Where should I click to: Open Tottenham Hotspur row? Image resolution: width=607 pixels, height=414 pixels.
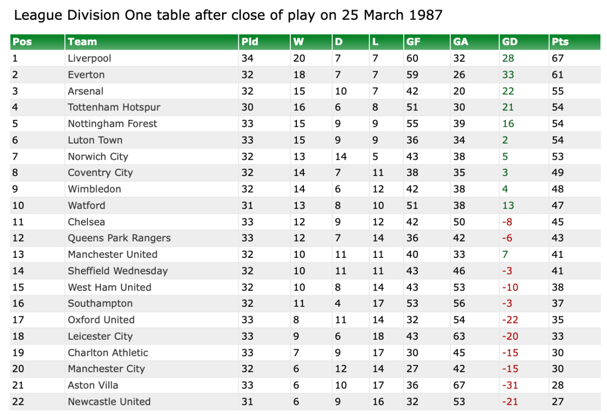point(114,107)
